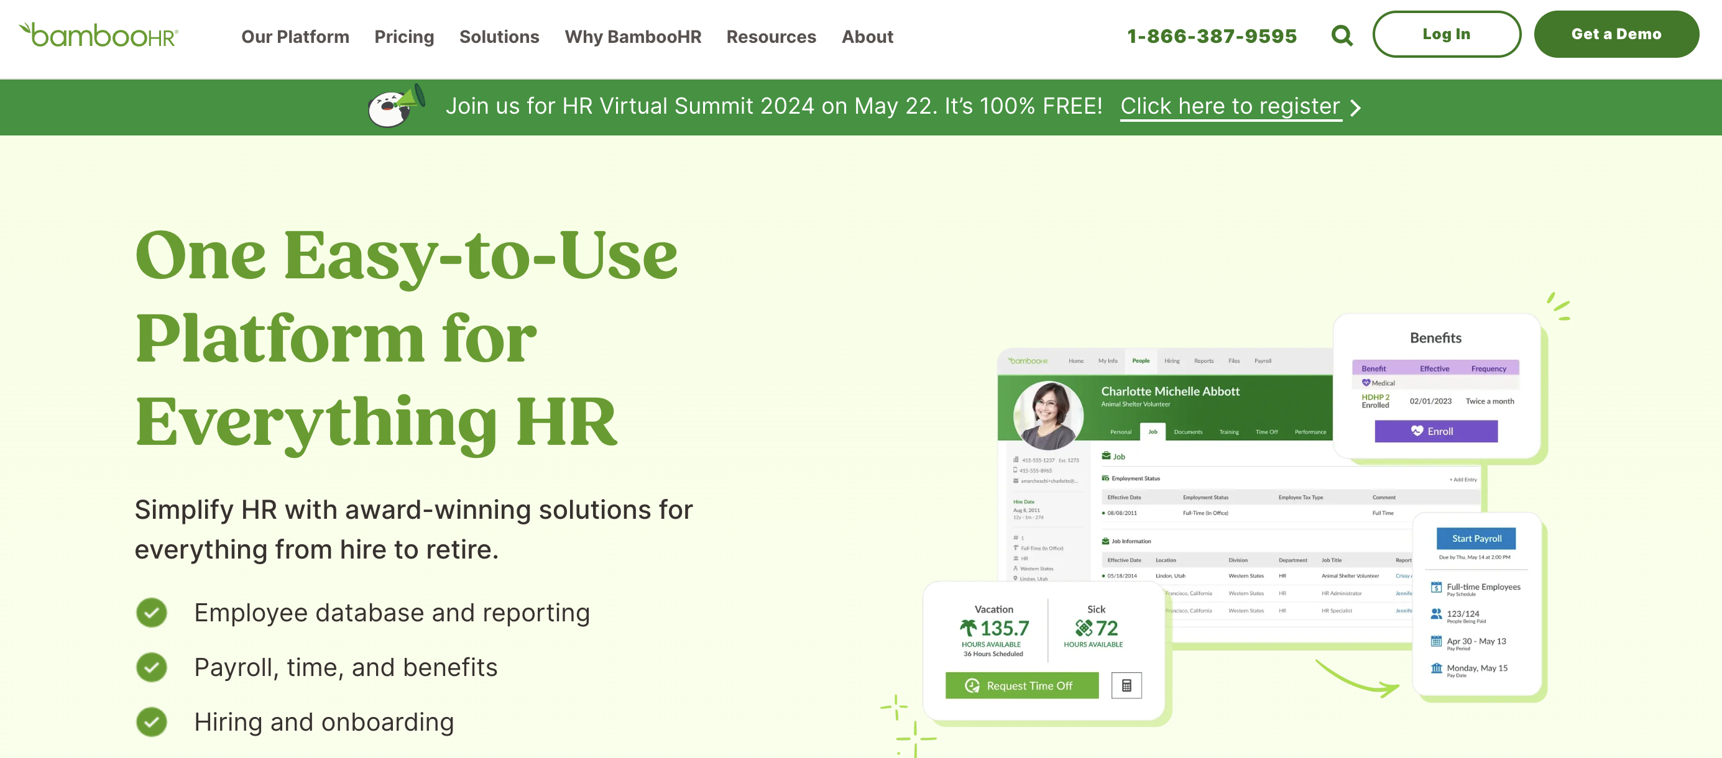This screenshot has width=1722, height=758.
Task: Click the calculator icon next to Request Time Off
Action: 1126,685
